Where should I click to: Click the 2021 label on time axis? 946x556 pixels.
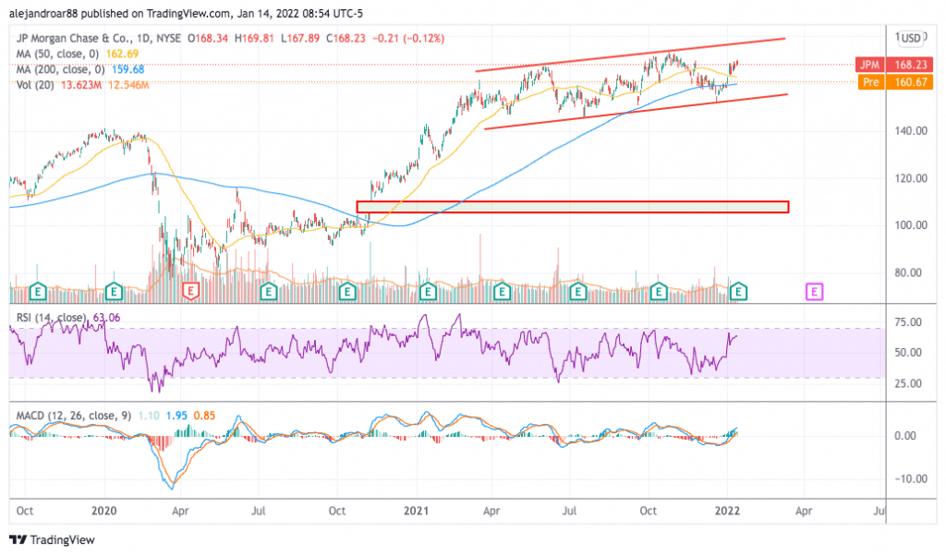417,511
